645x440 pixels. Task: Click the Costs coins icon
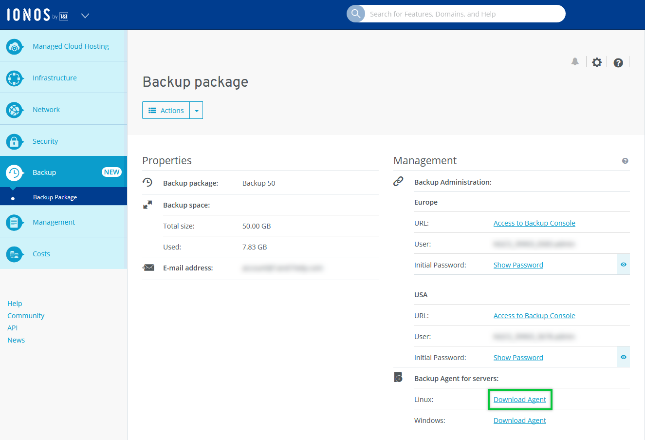14,254
